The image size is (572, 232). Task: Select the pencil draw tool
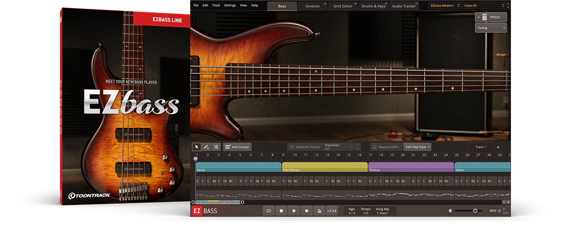pos(206,147)
